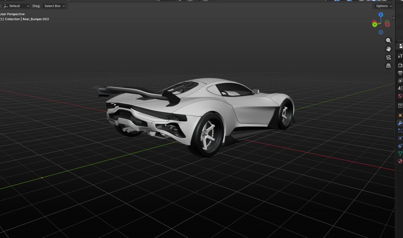Screen dimensions: 403x238
Task: Select the car's rear wheel rim
Action: click(208, 134)
